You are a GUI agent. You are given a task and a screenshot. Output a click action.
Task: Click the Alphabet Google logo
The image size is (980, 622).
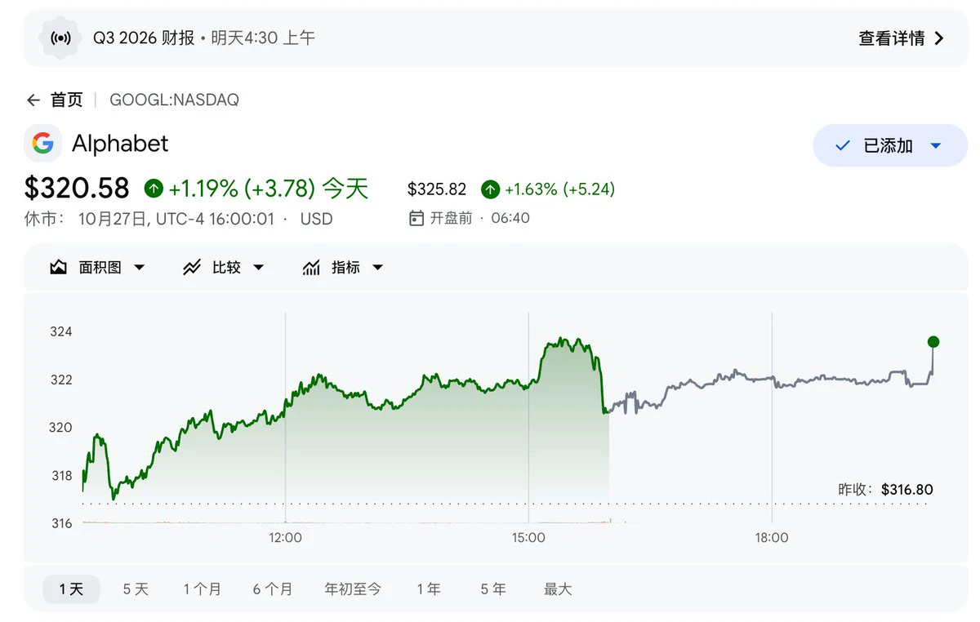(42, 144)
